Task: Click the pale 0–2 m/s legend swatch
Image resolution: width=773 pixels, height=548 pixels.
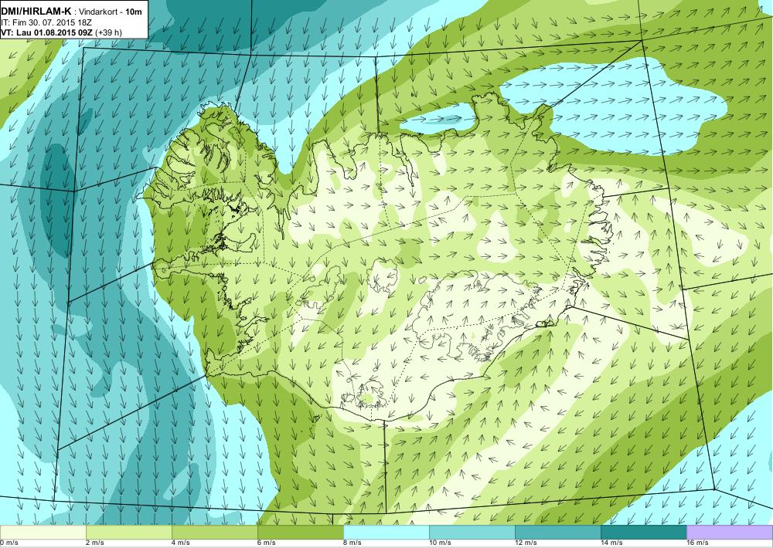Action: pyautogui.click(x=43, y=533)
